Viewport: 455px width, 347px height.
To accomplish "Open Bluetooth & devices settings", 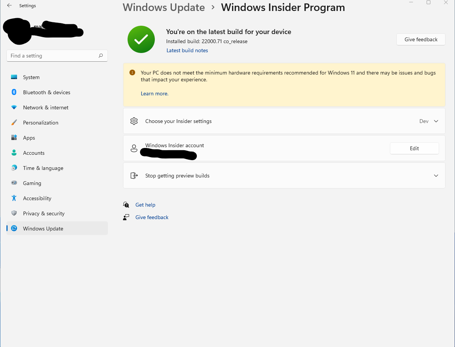I will 57,92.
